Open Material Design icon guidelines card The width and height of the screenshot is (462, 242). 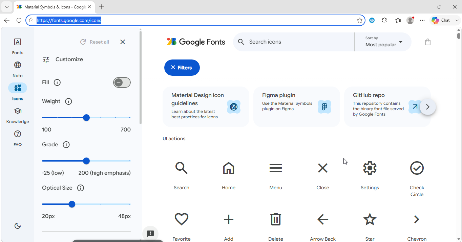pos(206,107)
